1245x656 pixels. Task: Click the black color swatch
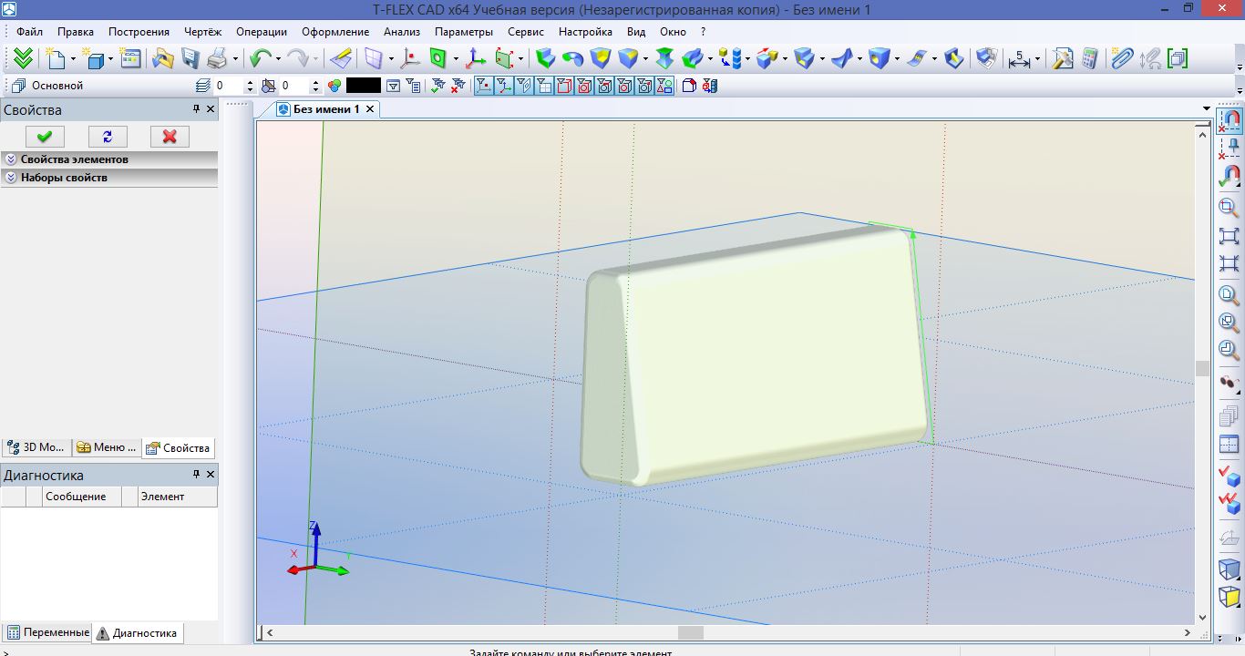point(364,86)
